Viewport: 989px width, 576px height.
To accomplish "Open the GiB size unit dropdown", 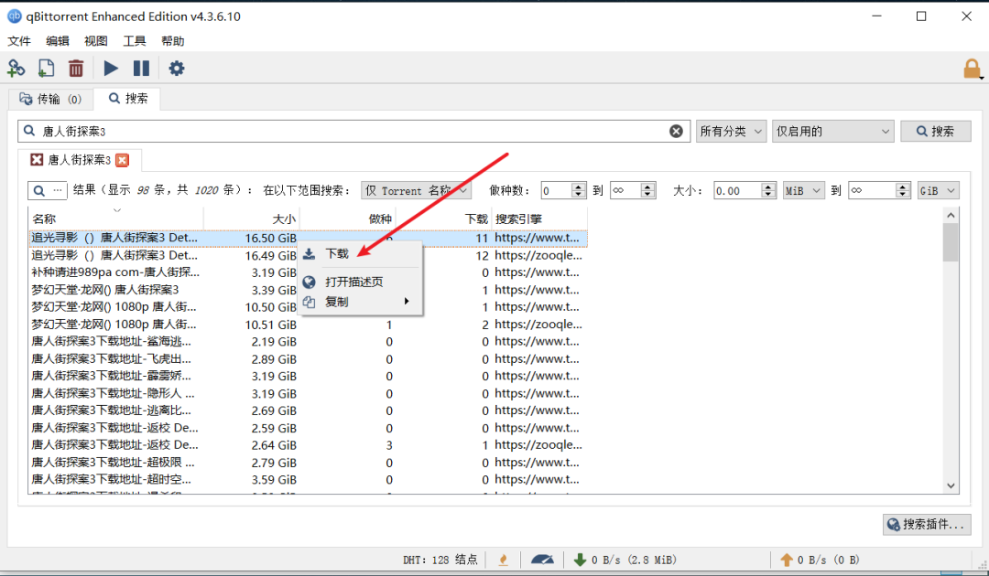I will coord(938,191).
